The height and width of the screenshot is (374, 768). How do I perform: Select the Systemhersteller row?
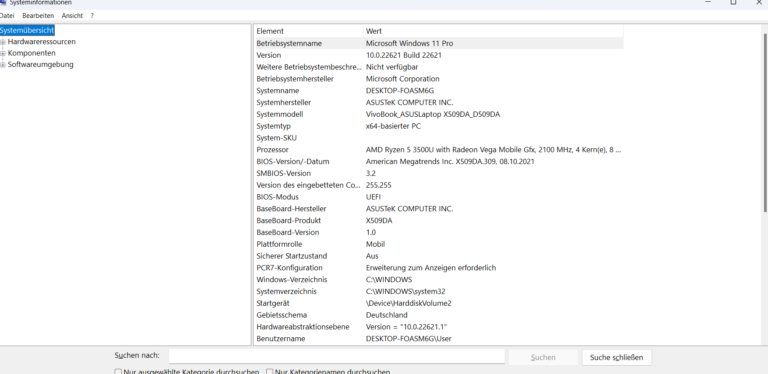point(439,102)
